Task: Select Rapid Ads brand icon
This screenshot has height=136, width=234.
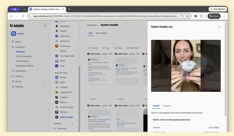Action: click(57, 36)
